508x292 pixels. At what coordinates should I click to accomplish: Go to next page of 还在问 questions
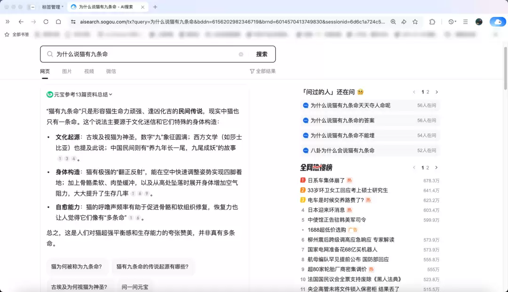point(437,92)
